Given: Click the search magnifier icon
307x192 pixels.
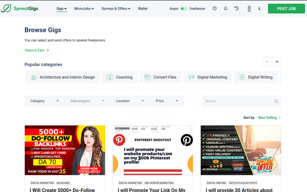Looking at the screenshot, I should [x=276, y=101].
